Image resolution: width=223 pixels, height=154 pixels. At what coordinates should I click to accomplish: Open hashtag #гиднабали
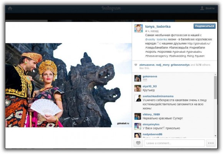[x=197, y=48]
